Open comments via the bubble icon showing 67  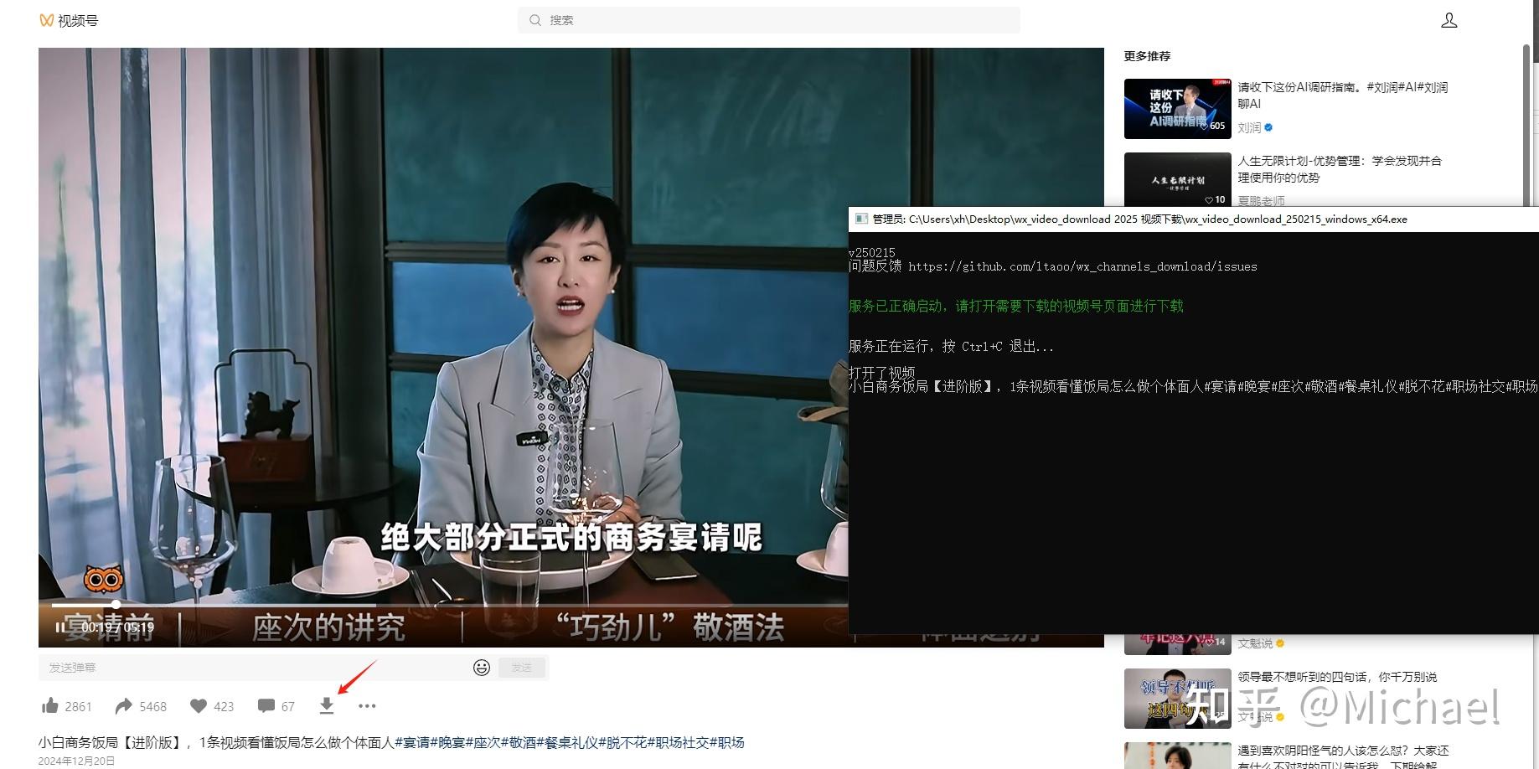[266, 706]
